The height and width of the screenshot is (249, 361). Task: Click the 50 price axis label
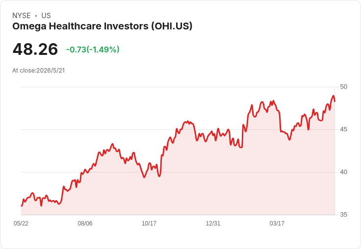[343, 87]
